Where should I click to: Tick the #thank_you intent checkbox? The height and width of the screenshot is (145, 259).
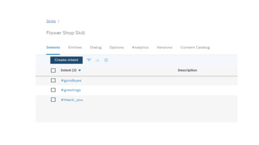coord(53,100)
